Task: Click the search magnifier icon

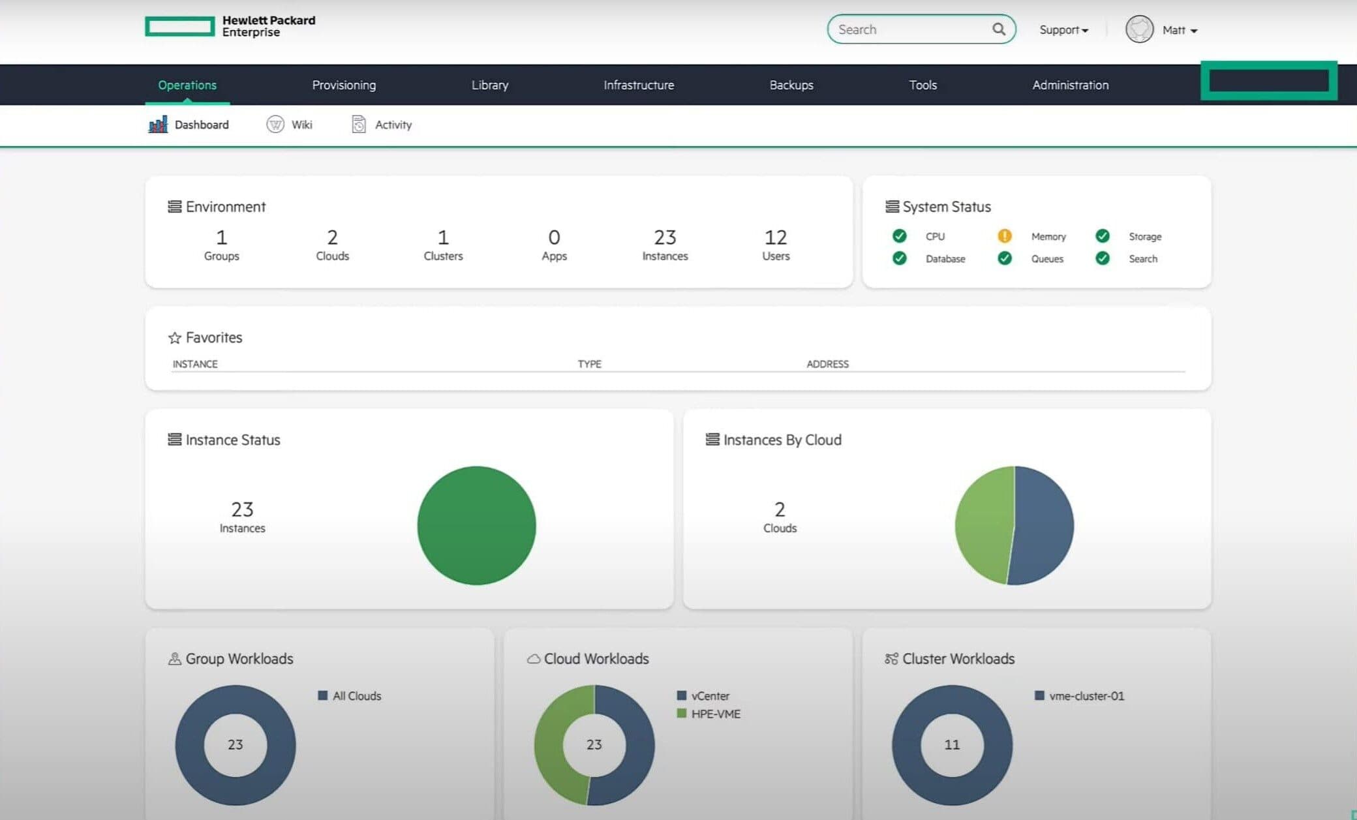Action: (998, 29)
